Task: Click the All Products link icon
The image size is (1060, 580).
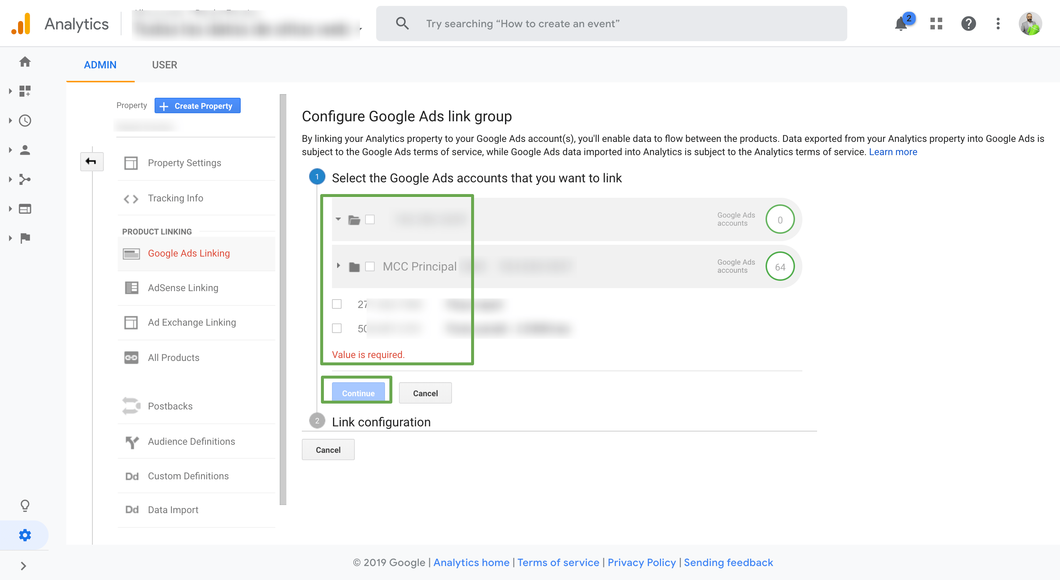Action: 131,358
